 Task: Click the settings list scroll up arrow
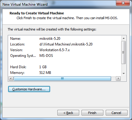tap(124, 38)
